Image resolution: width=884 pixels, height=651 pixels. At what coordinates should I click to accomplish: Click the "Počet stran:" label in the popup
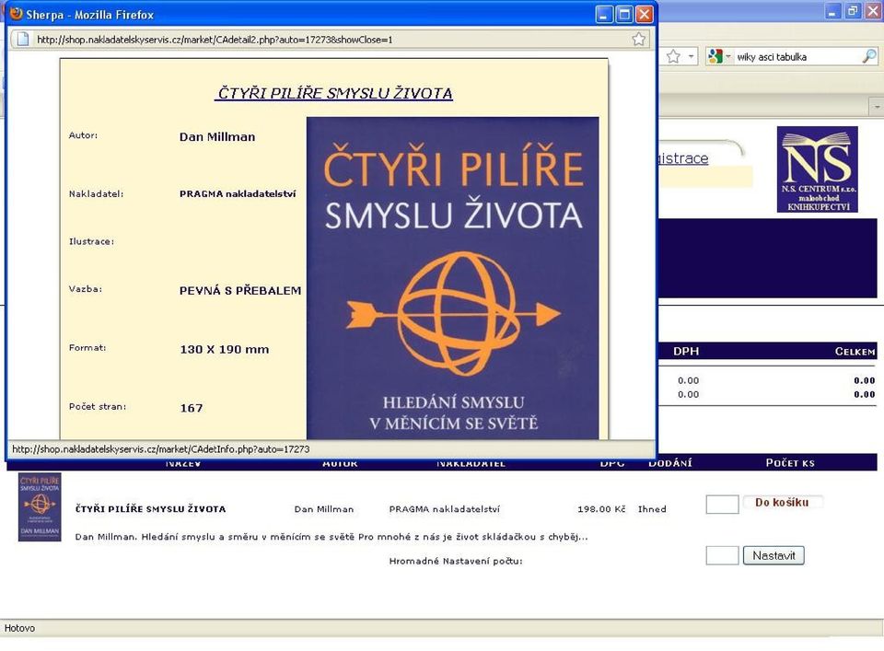pyautogui.click(x=98, y=406)
